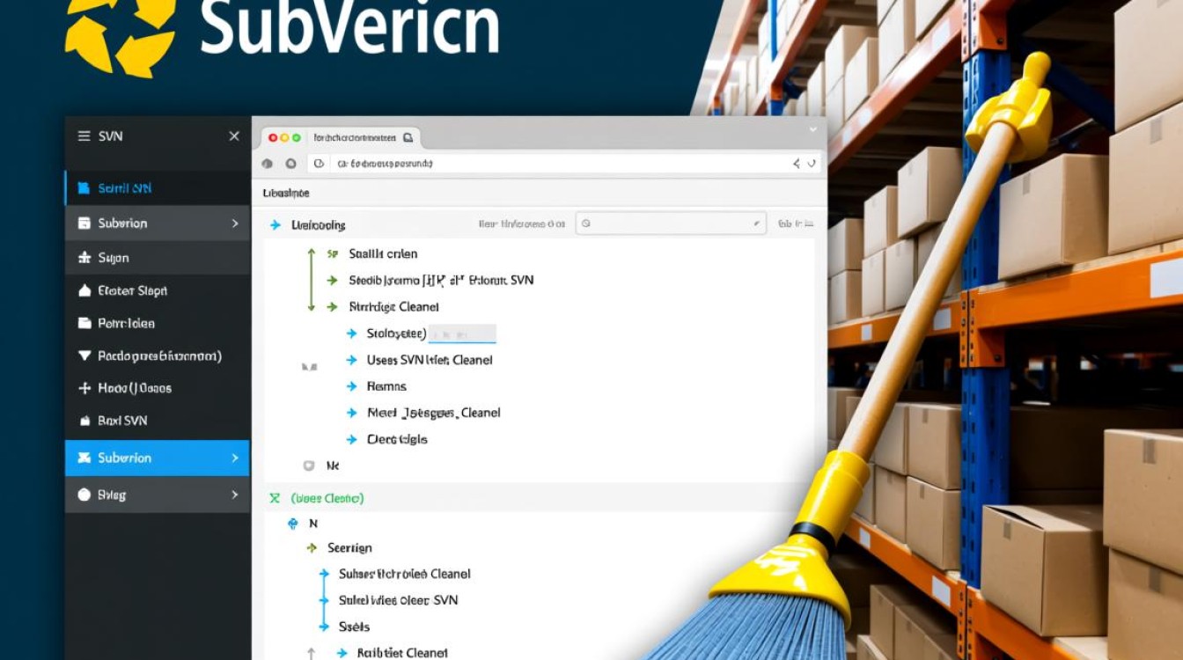The width and height of the screenshot is (1183, 660).
Task: Select the Sujan sidebar menu item
Action: (x=114, y=258)
